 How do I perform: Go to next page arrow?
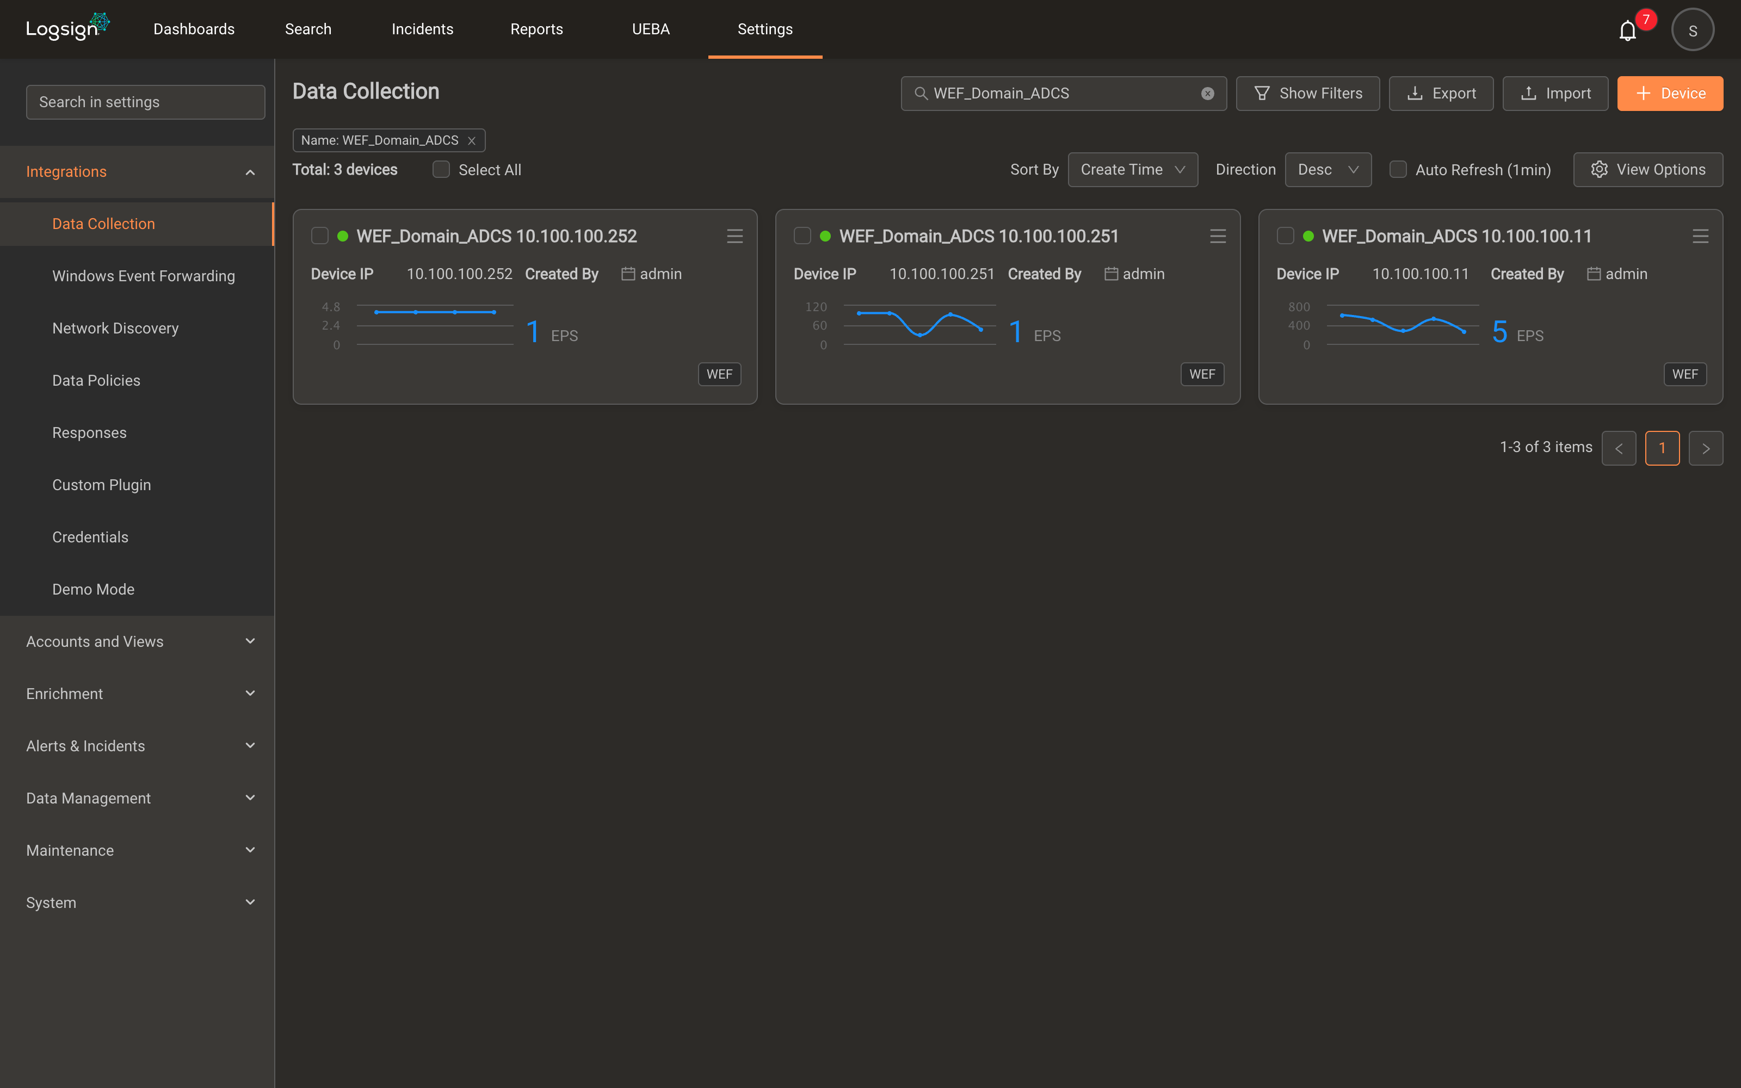coord(1706,448)
